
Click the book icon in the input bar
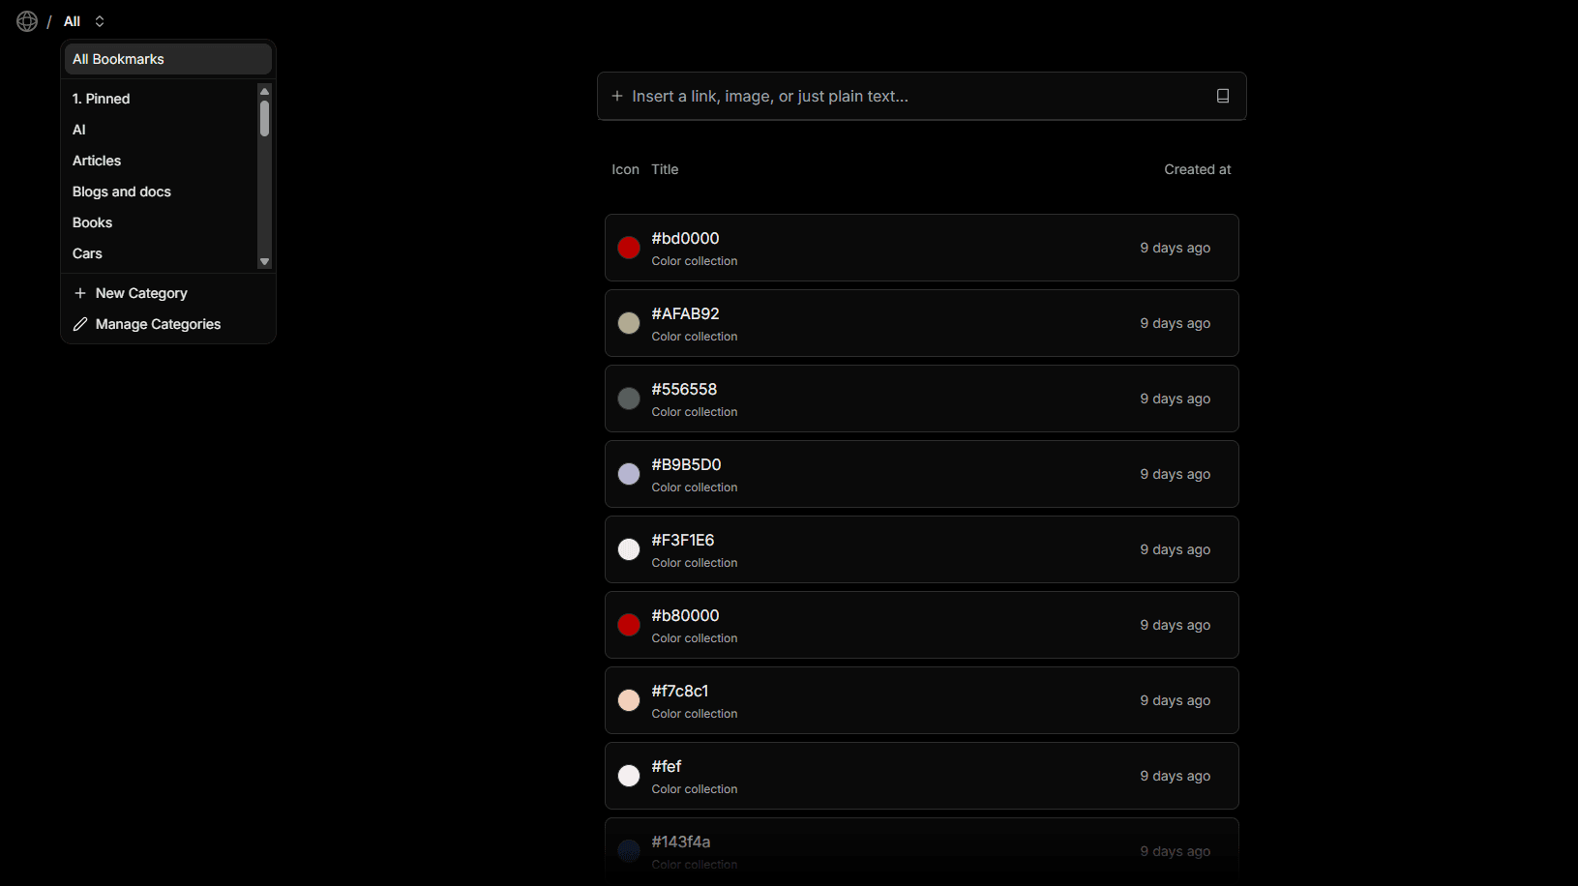pos(1223,96)
